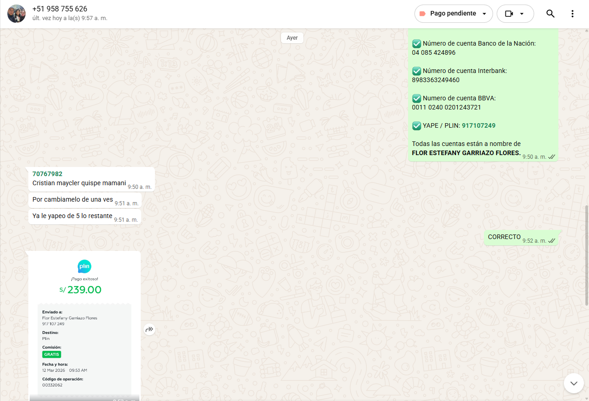Expand the Pago pendiente label dropdown
The height and width of the screenshot is (401, 589).
(x=484, y=14)
